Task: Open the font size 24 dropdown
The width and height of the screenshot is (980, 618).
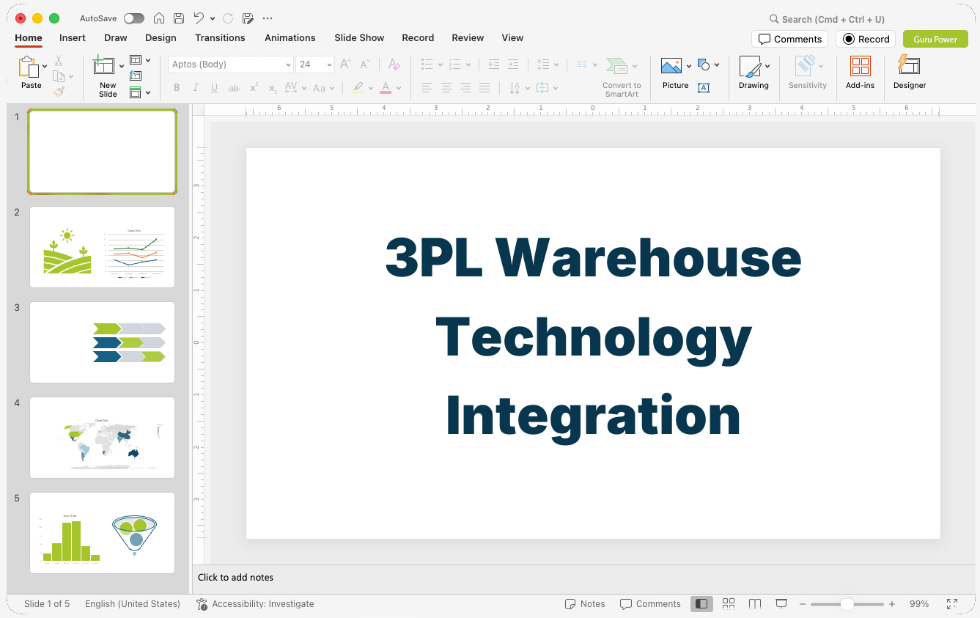Action: [x=315, y=65]
